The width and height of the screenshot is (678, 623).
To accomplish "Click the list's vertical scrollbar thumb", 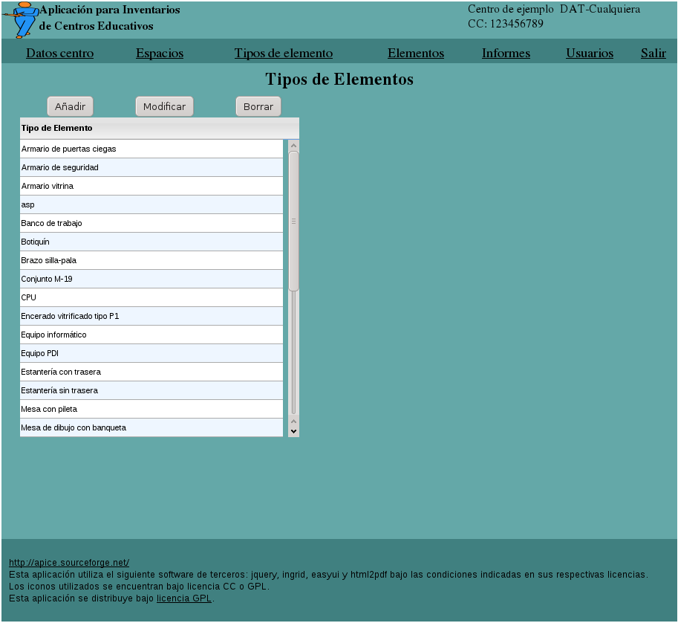I will click(x=293, y=222).
